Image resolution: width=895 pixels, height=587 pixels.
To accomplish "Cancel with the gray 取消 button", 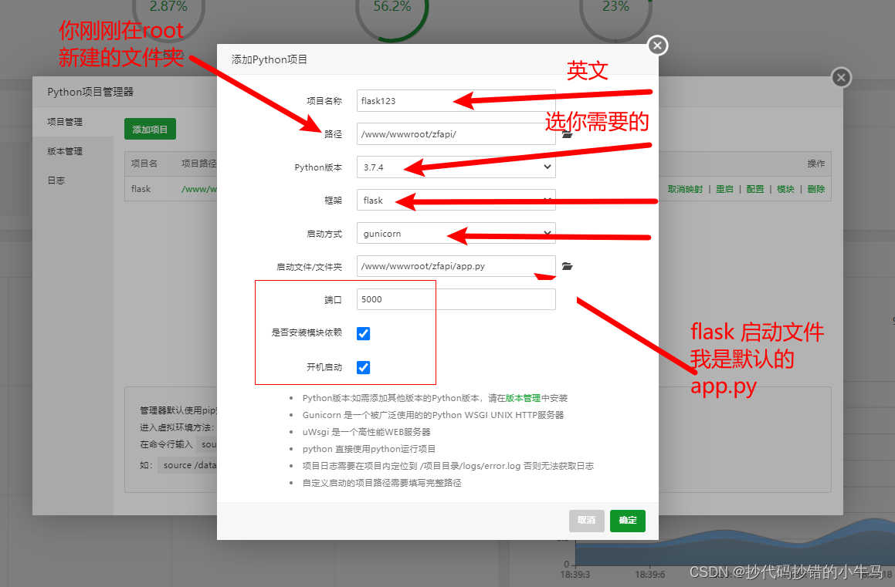I will pos(586,521).
